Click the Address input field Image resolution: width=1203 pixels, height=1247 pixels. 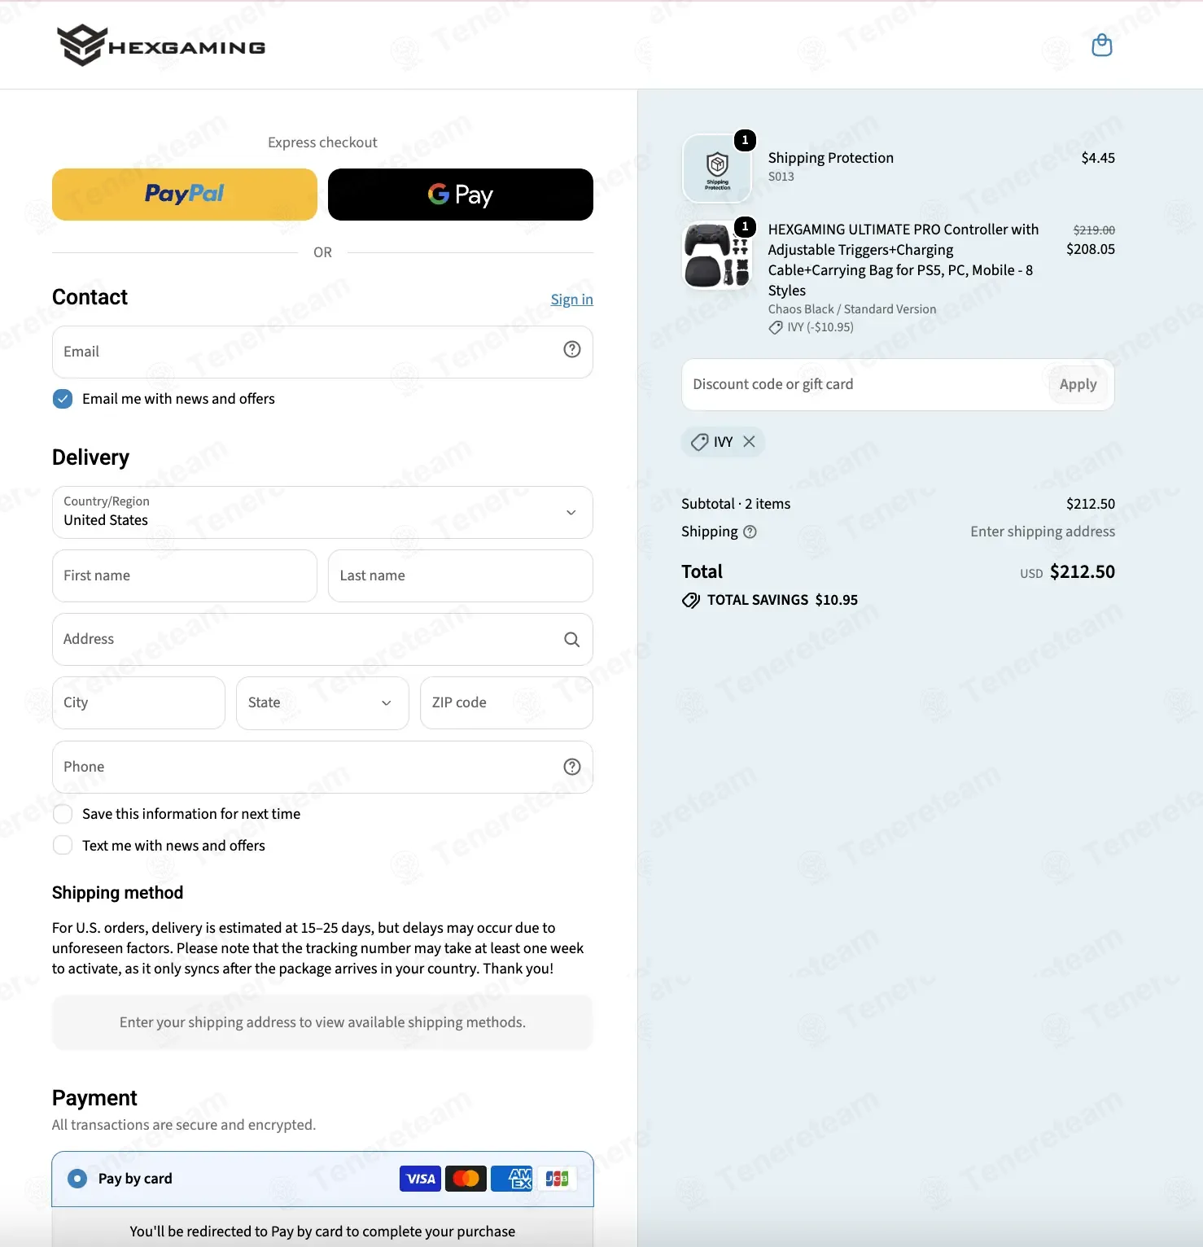coord(322,640)
